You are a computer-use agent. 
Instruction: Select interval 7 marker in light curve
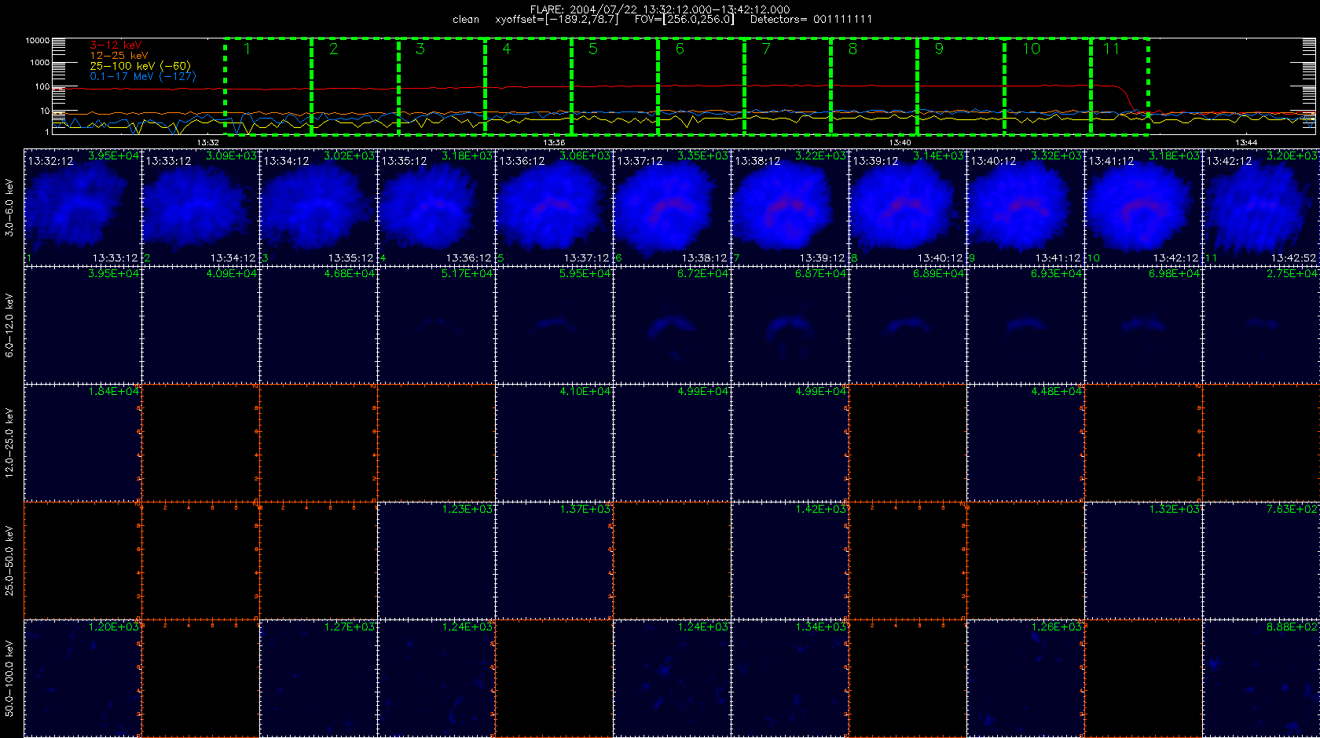tap(766, 49)
